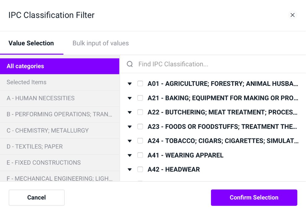Expand the A01 Agriculture row

[x=130, y=84]
